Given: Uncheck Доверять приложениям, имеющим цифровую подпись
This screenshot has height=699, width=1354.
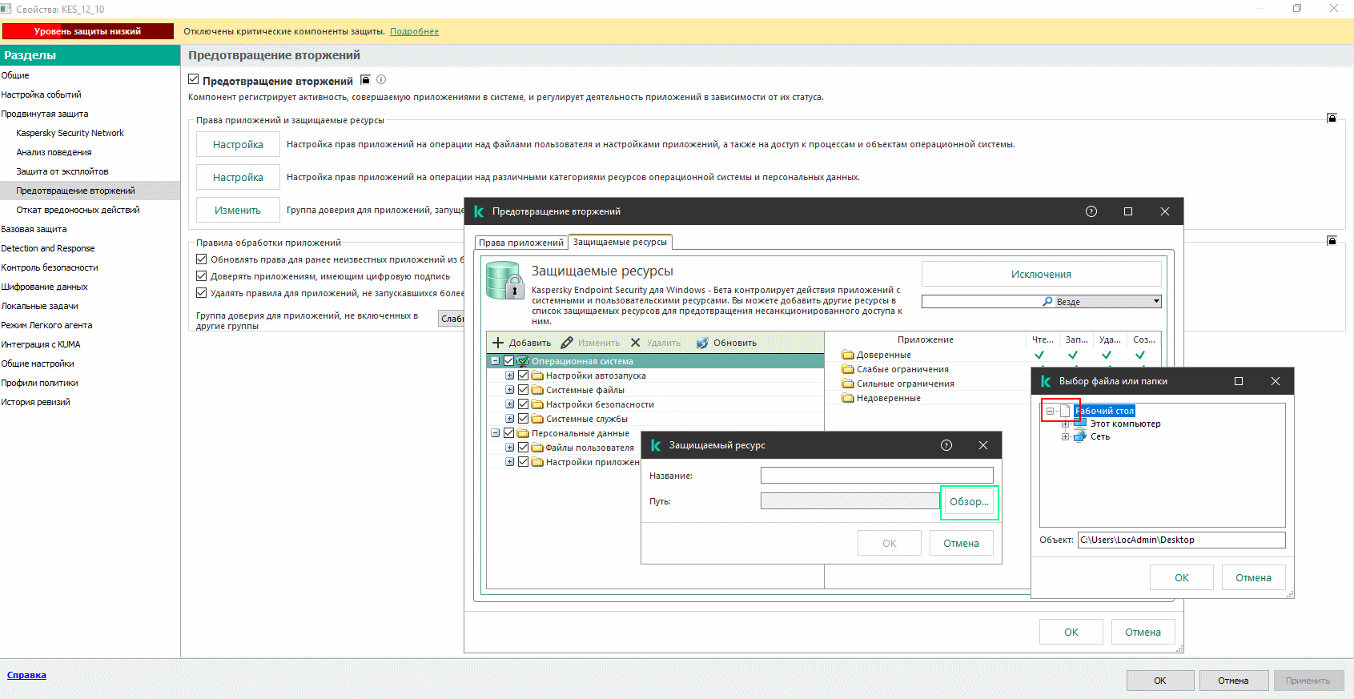Looking at the screenshot, I should click(202, 276).
